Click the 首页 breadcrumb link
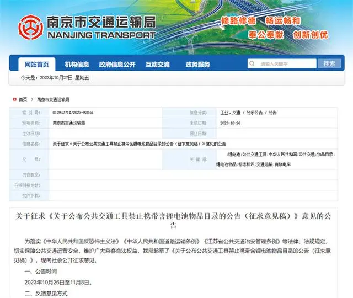Viewport: 353px width, 298px height. (23, 99)
